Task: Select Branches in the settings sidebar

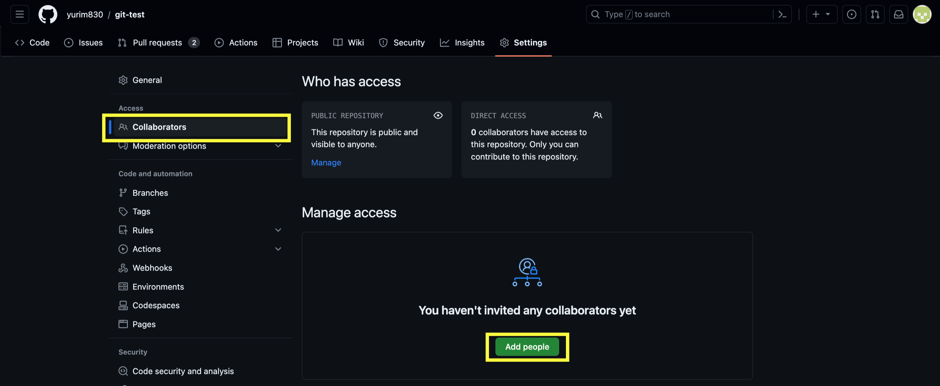Action: (x=150, y=193)
